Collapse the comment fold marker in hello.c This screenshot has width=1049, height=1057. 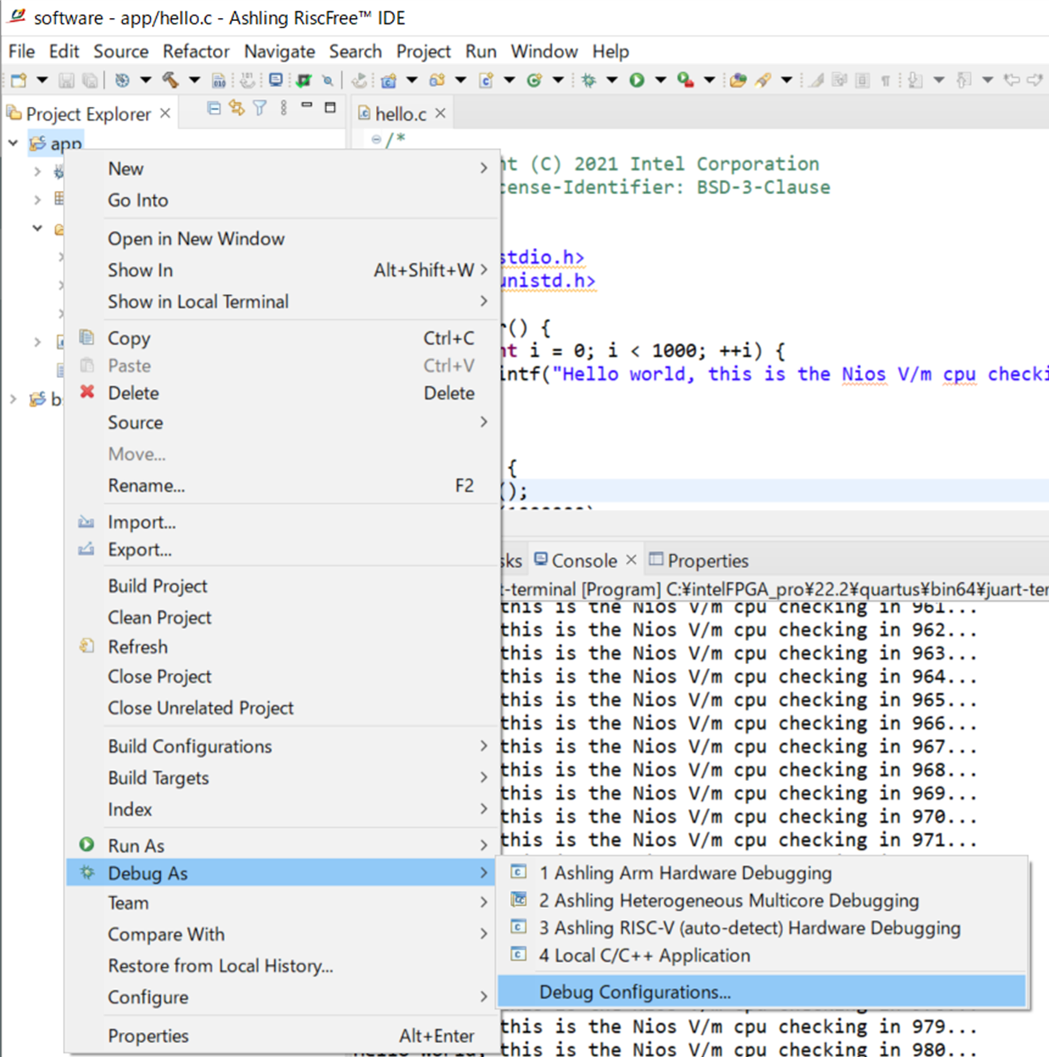[377, 140]
